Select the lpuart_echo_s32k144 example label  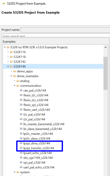click(38, 153)
